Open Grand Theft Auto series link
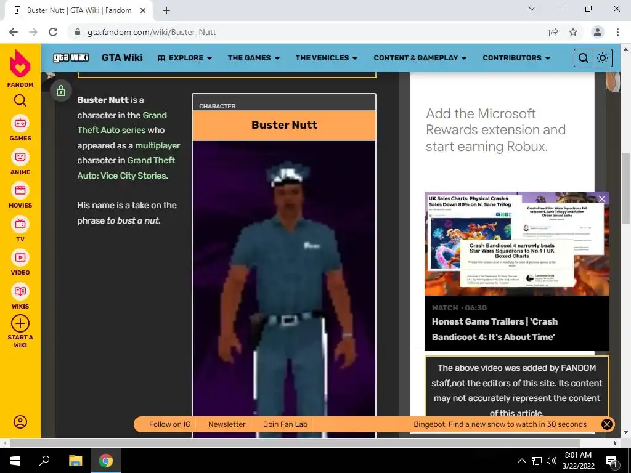 coord(122,123)
